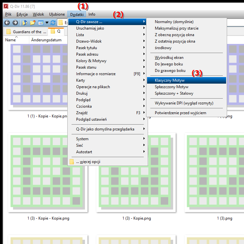The width and height of the screenshot is (244, 244).
Task: Open the view mode dropdown arrow
Action: (x=47, y=23)
